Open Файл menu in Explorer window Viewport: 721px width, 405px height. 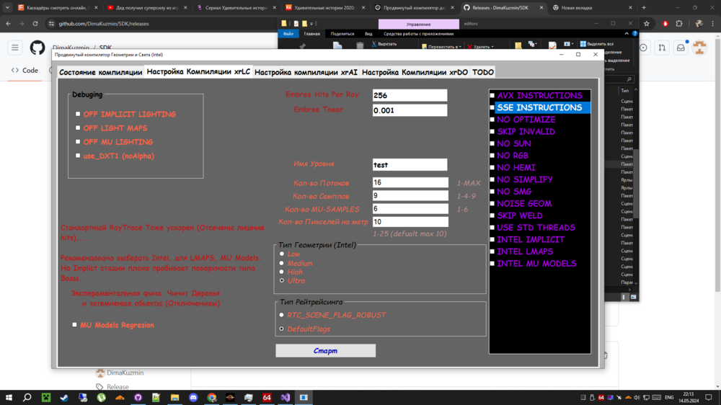point(288,34)
